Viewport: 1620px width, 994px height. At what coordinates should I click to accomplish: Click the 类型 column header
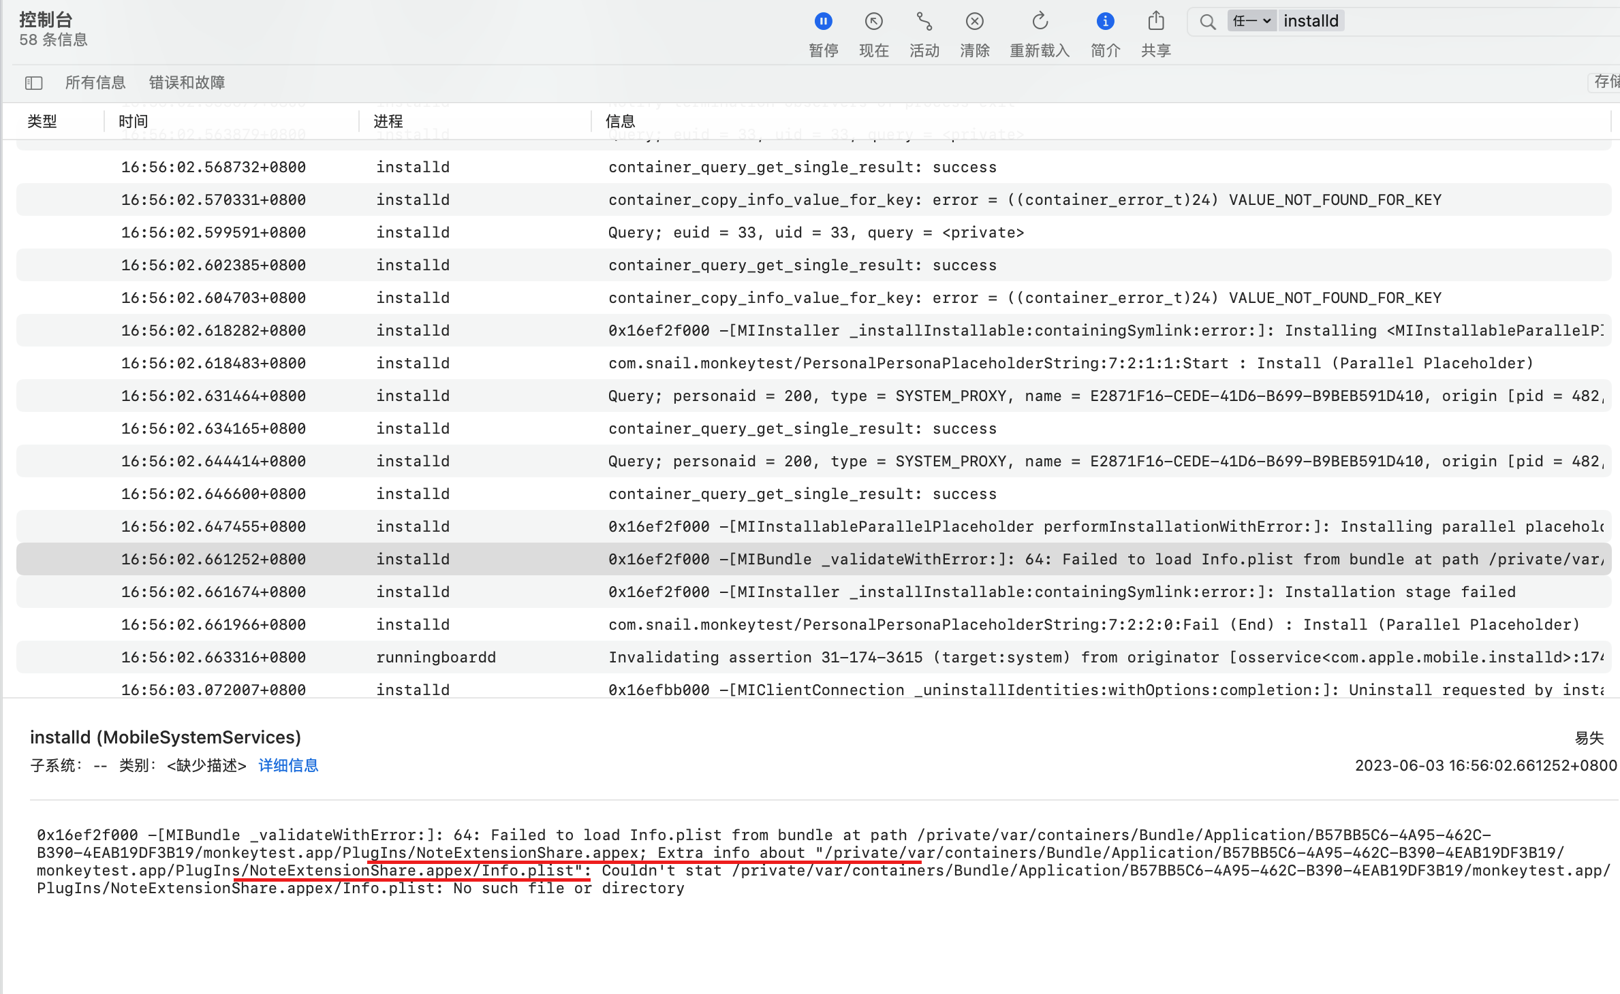coord(42,121)
